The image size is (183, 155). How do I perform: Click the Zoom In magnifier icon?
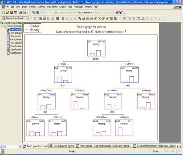[x=63, y=18]
